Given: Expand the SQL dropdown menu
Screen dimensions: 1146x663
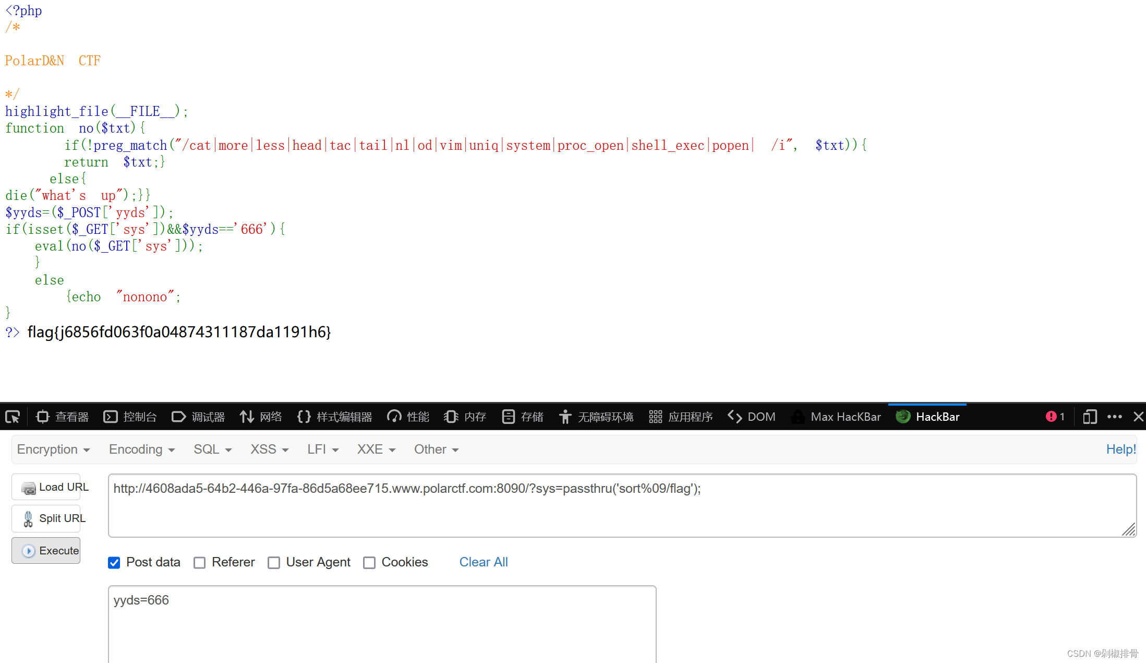Looking at the screenshot, I should (212, 449).
